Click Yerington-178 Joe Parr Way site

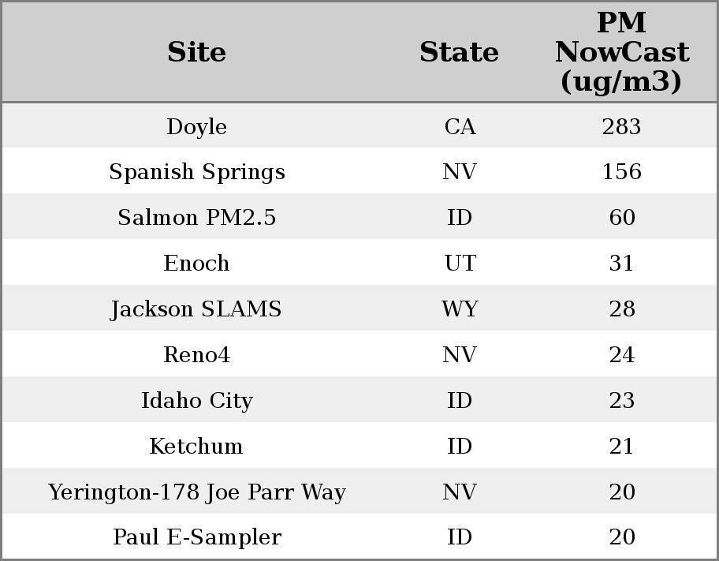click(x=196, y=492)
